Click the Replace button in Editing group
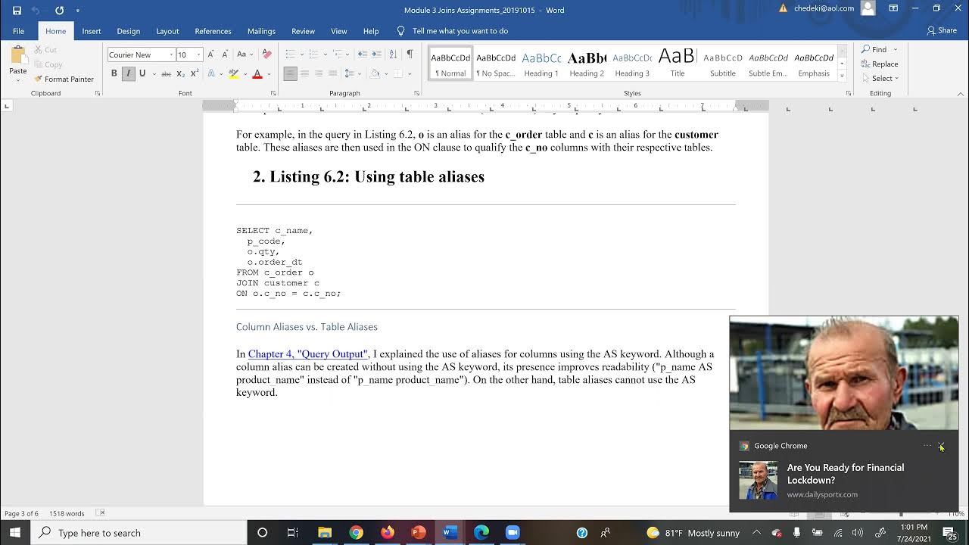 coord(880,64)
